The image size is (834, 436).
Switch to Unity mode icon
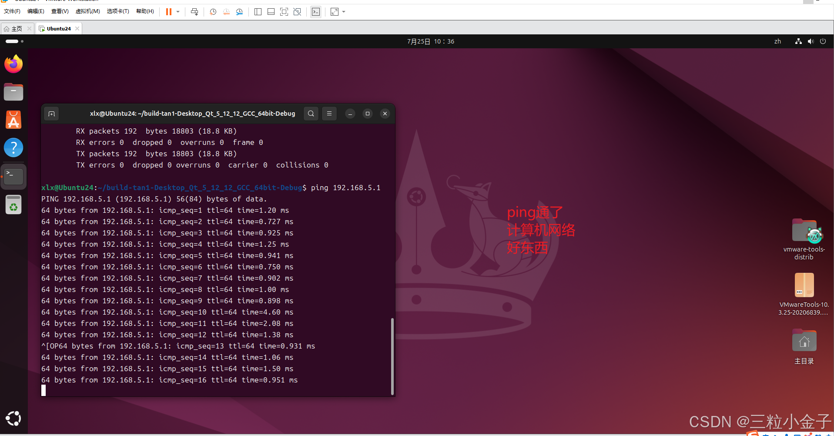tap(297, 12)
